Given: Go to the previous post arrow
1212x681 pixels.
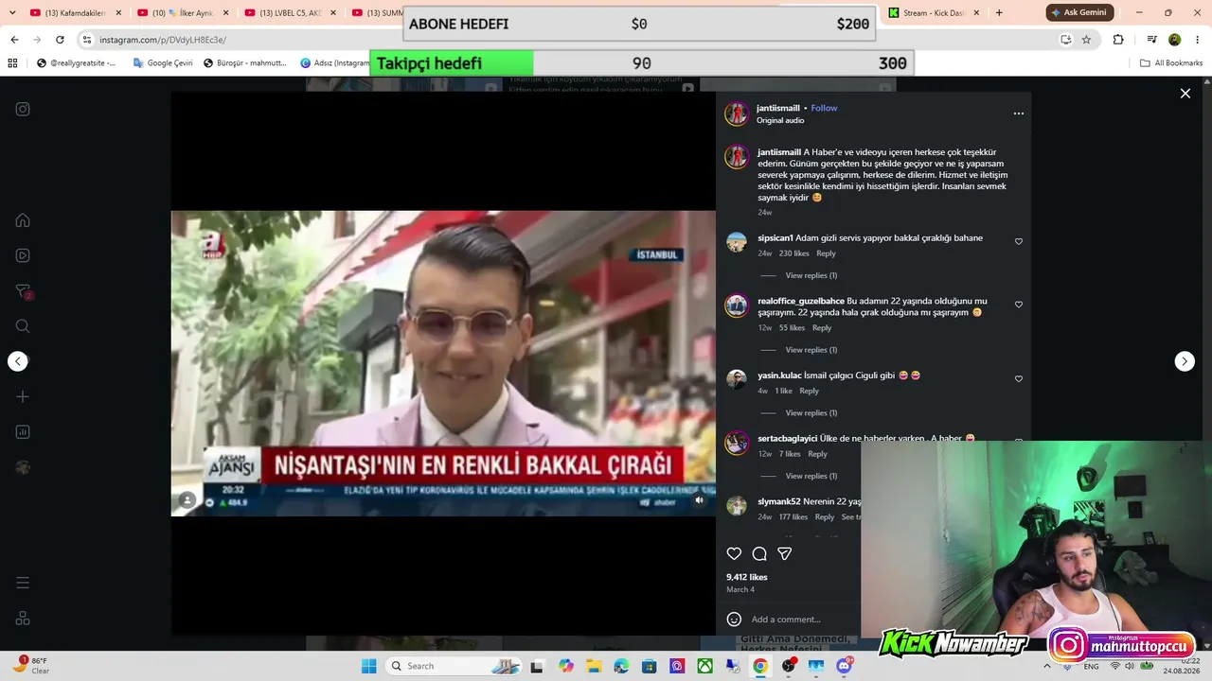Looking at the screenshot, I should click(18, 361).
